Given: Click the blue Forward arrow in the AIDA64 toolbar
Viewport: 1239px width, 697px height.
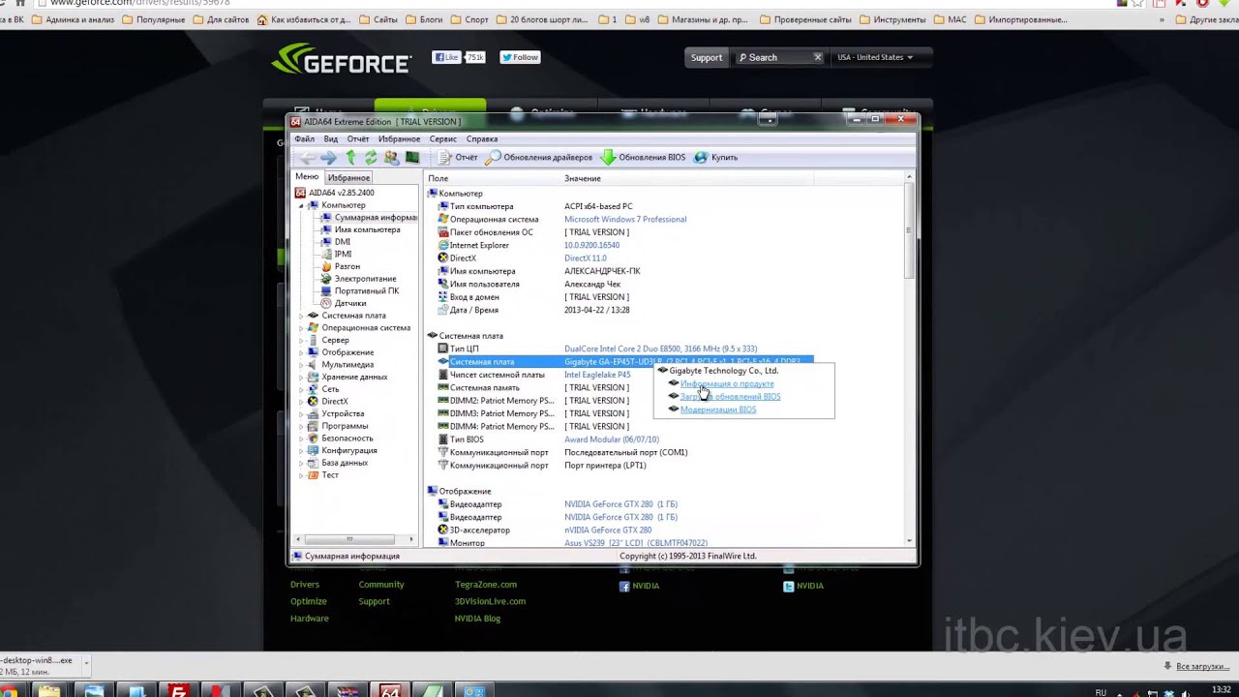Looking at the screenshot, I should [328, 157].
